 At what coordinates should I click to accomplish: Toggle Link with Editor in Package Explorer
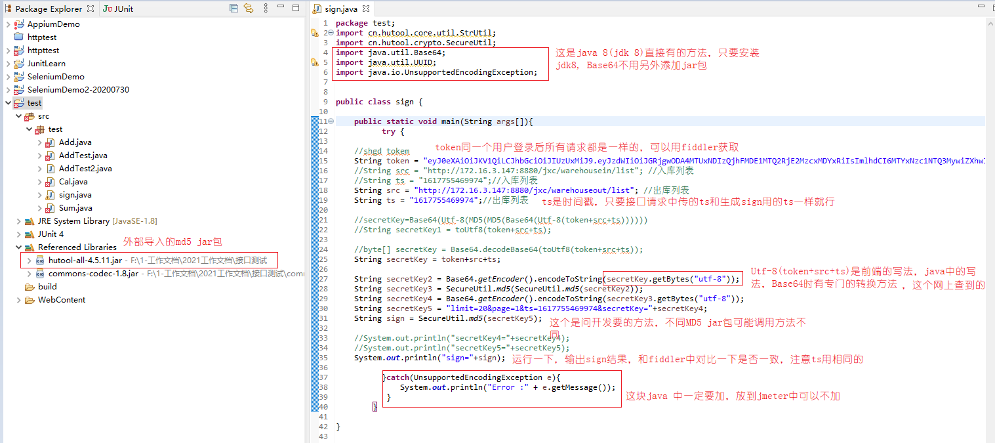point(249,9)
